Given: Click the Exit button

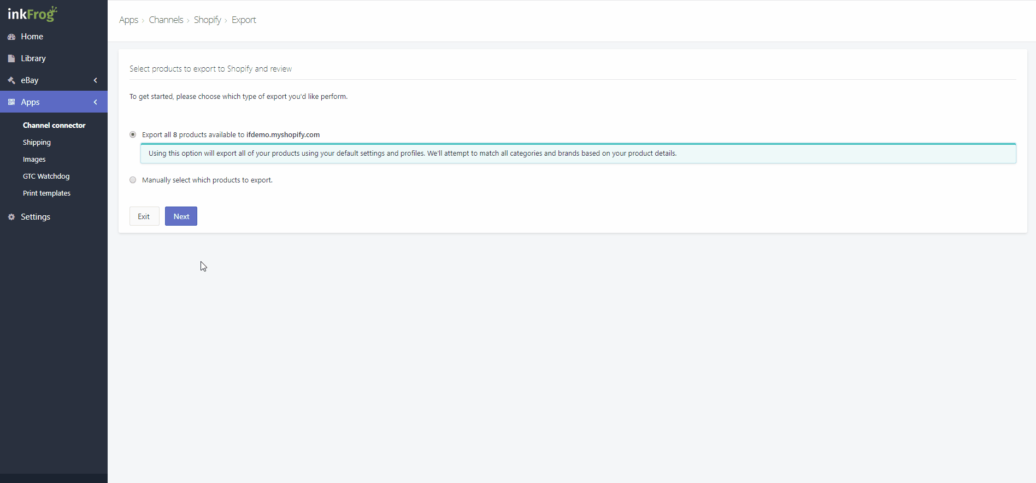Looking at the screenshot, I should coord(144,216).
